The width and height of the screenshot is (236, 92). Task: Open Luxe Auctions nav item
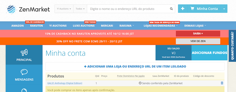(x=84, y=26)
